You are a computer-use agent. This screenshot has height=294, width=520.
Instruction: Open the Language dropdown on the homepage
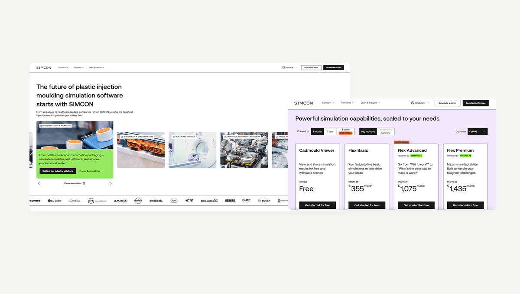[289, 67]
